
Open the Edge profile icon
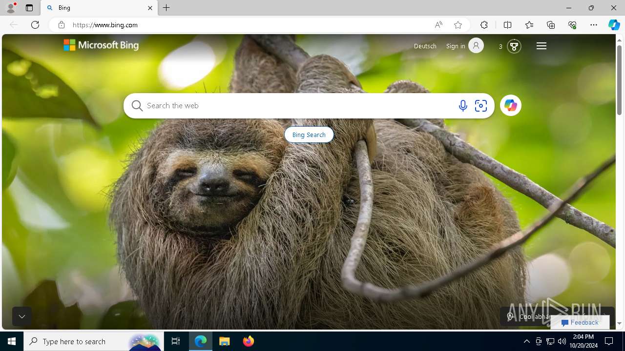(10, 8)
